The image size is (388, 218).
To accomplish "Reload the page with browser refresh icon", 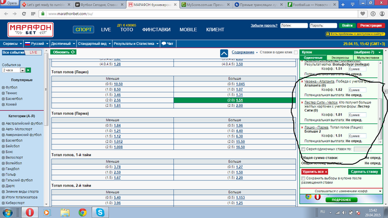I will [24, 14].
